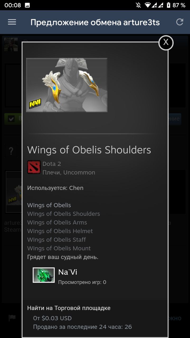Tap the Dota 2 game logo icon
This screenshot has height=338, width=190.
tap(34, 167)
